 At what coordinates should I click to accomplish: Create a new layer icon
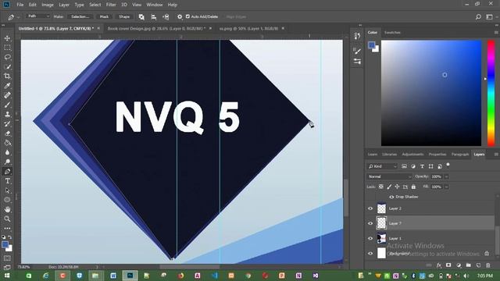[478, 265]
